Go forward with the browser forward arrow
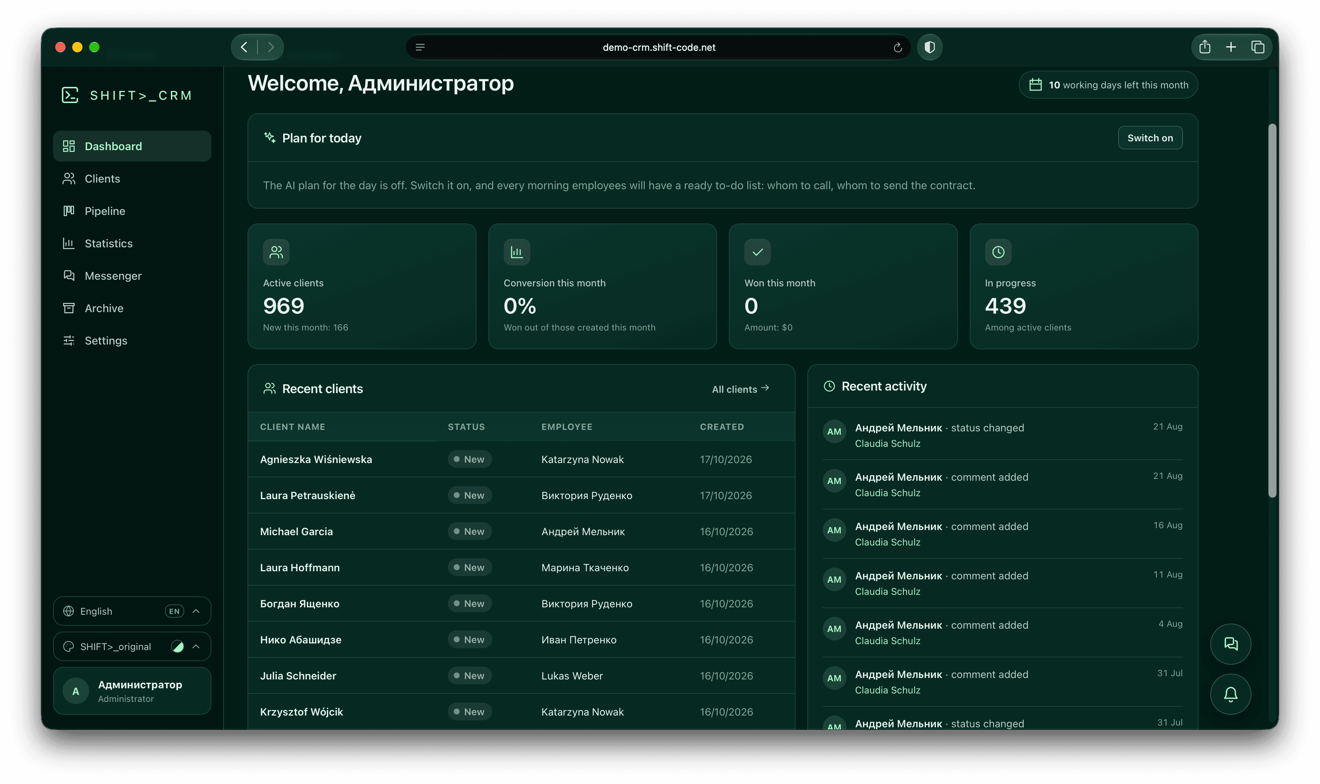Image resolution: width=1320 pixels, height=784 pixels. (271, 47)
